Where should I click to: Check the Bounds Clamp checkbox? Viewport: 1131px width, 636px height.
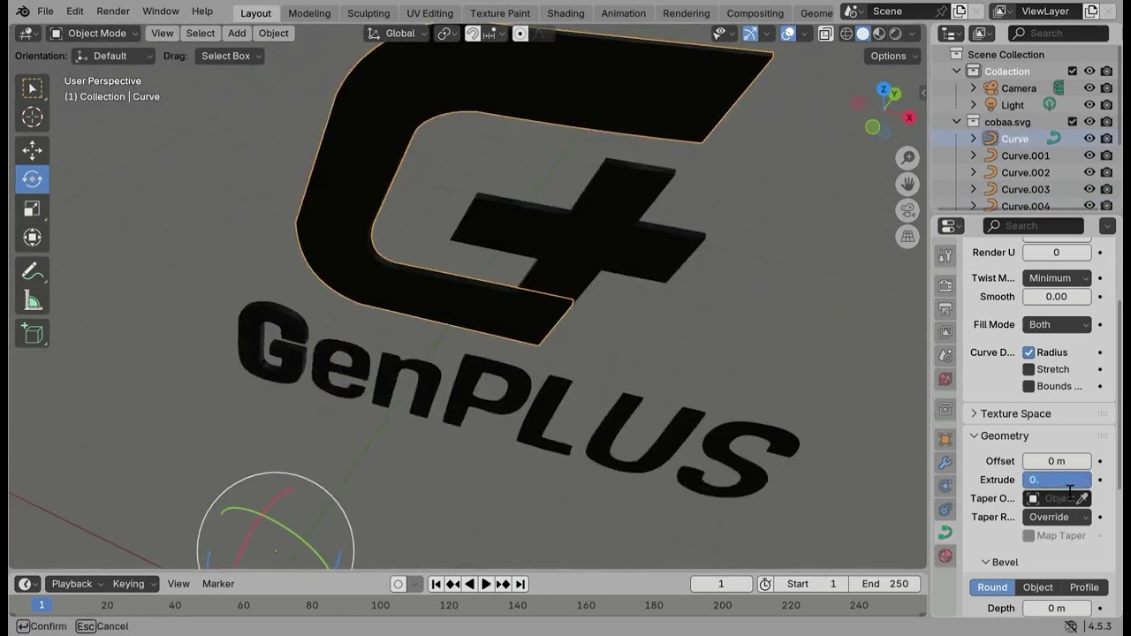click(x=1029, y=386)
